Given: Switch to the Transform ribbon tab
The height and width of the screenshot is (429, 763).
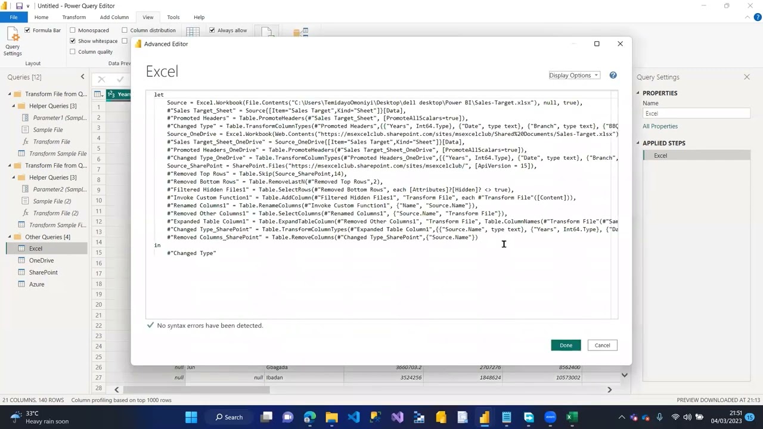Looking at the screenshot, I should 74,17.
